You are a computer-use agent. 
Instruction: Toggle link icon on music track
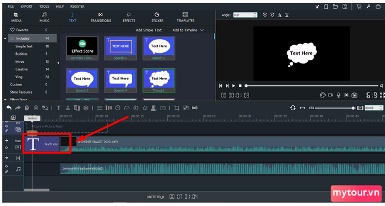pyautogui.click(x=7, y=172)
